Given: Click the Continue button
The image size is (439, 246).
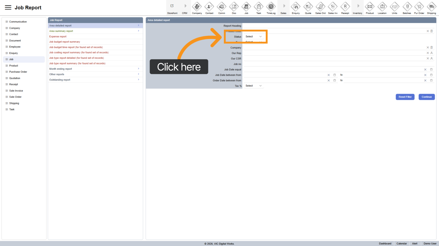Looking at the screenshot, I should coord(426,97).
